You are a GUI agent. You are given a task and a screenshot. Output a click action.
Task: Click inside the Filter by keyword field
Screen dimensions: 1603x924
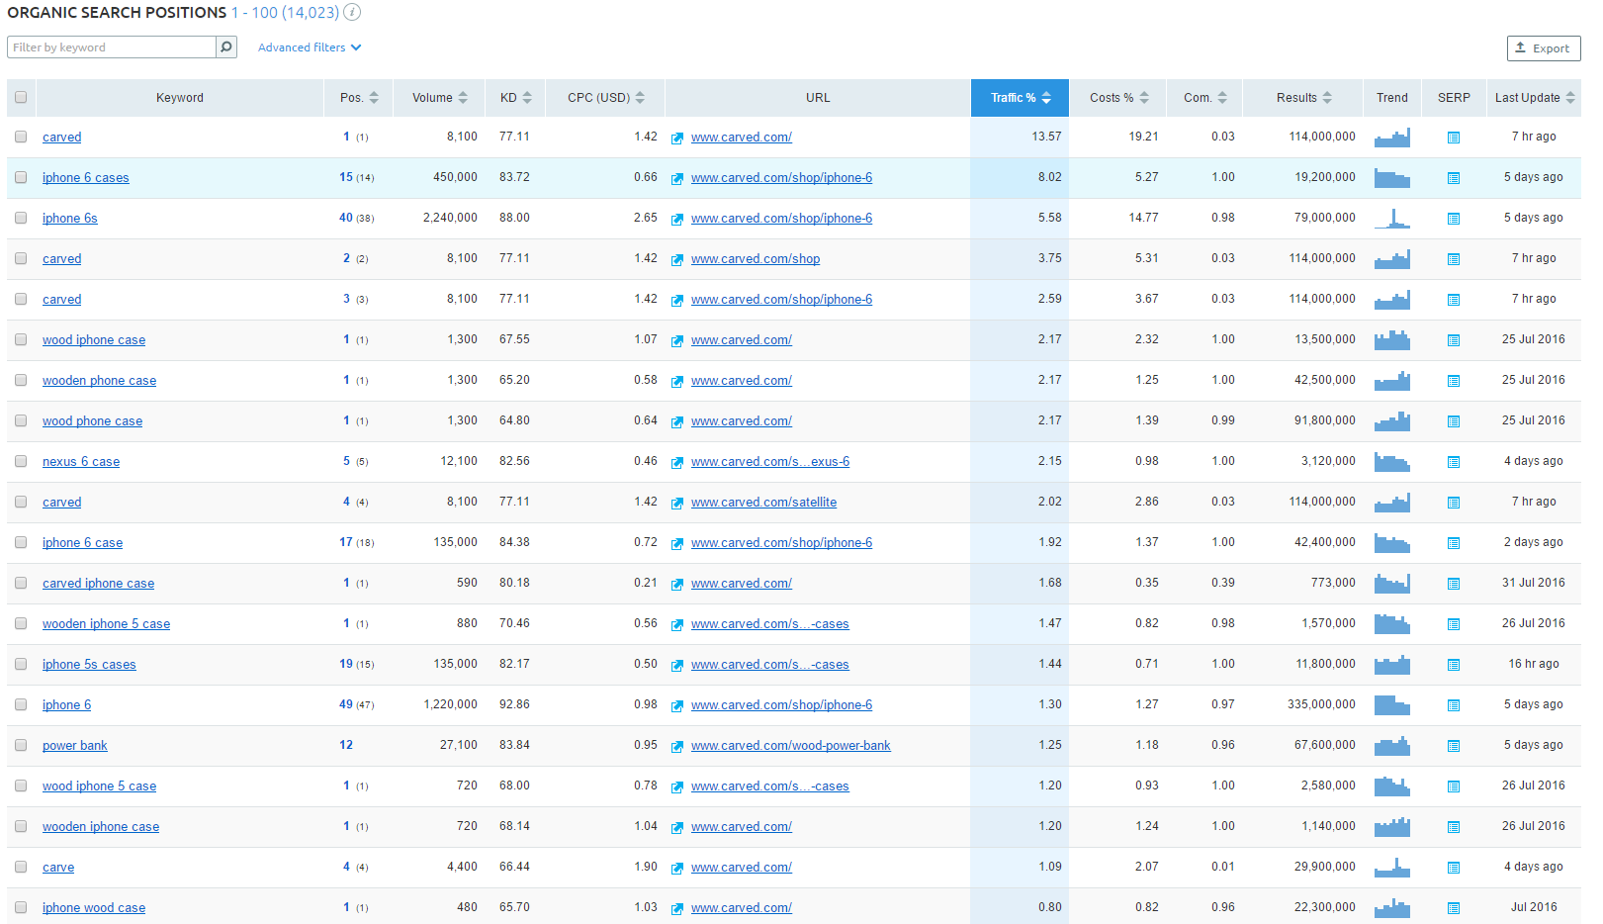pyautogui.click(x=109, y=46)
